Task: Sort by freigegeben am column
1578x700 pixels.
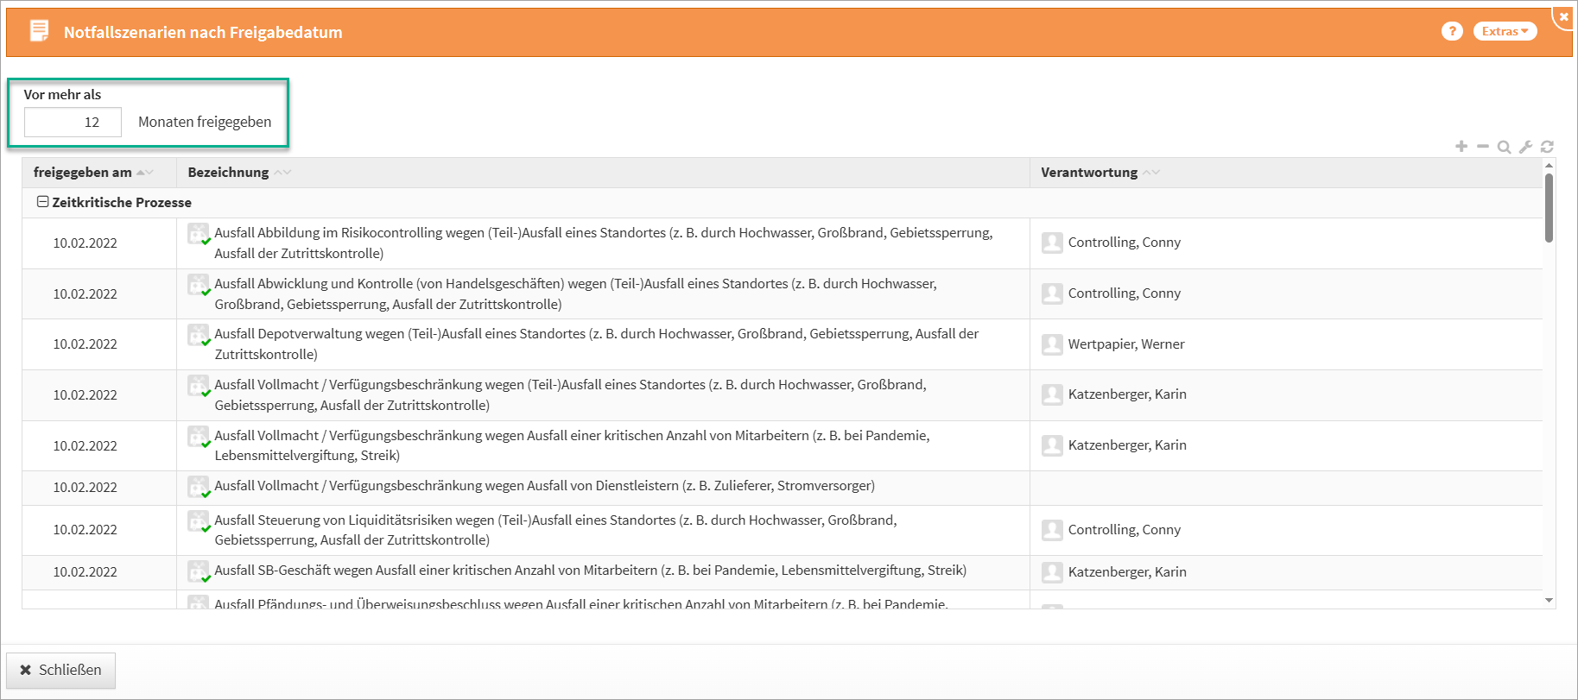Action: 83,173
